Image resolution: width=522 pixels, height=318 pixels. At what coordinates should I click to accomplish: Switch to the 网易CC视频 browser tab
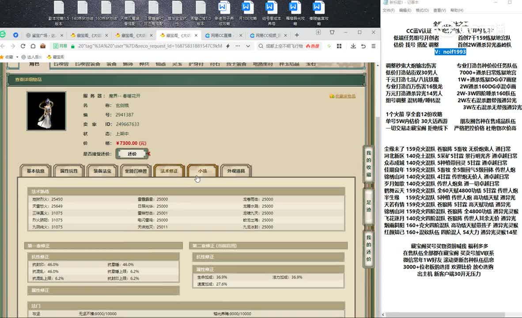click(x=269, y=35)
